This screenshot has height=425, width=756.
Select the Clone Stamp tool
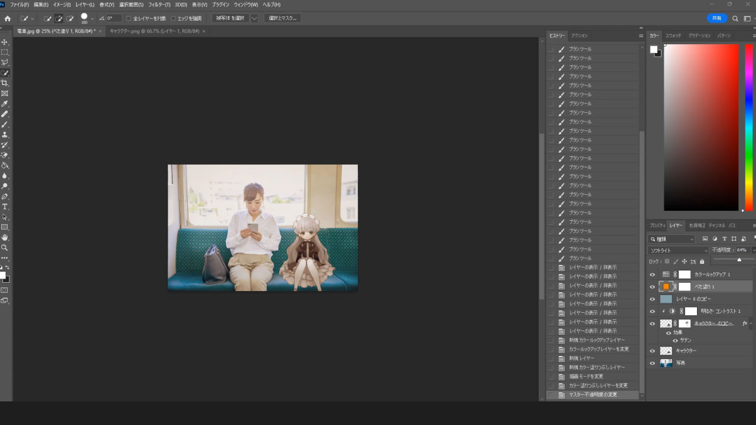point(5,135)
